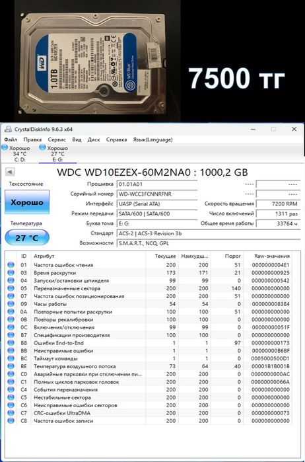Click status icon for Неисправимые ошибки row

coord(11,351)
